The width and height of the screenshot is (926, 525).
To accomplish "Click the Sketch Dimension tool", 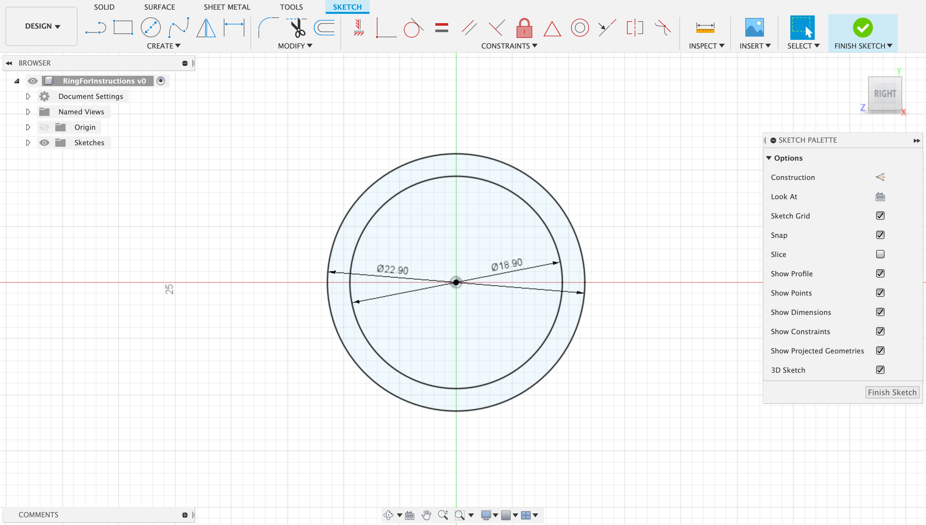I will point(234,28).
